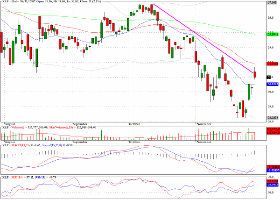Viewport: 280px width, 200px height.
Task: Click the green 33.8948 moving average label
Action: (x=273, y=34)
